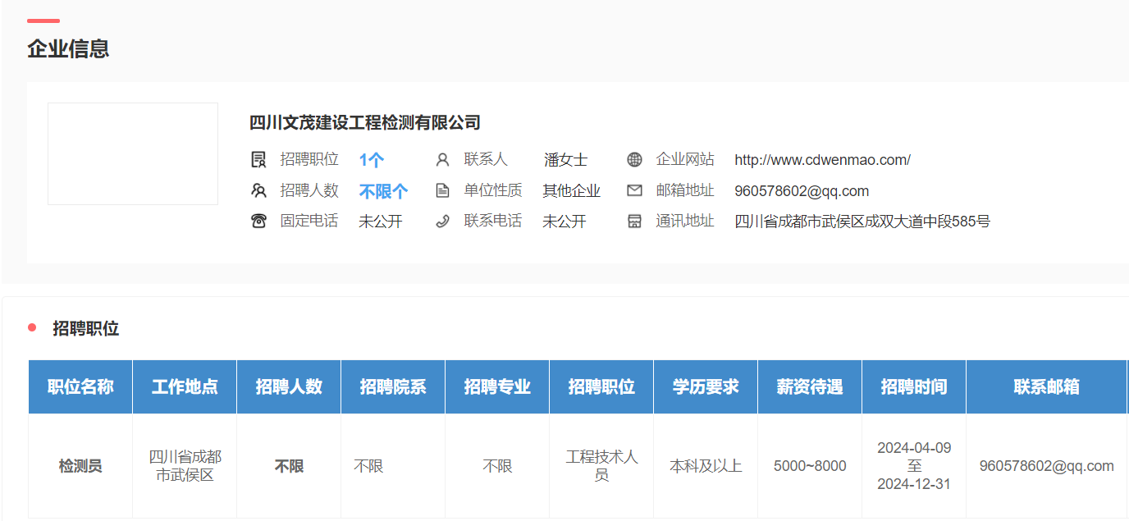Click the 企业网站 globe icon
Image resolution: width=1129 pixels, height=521 pixels.
634,159
